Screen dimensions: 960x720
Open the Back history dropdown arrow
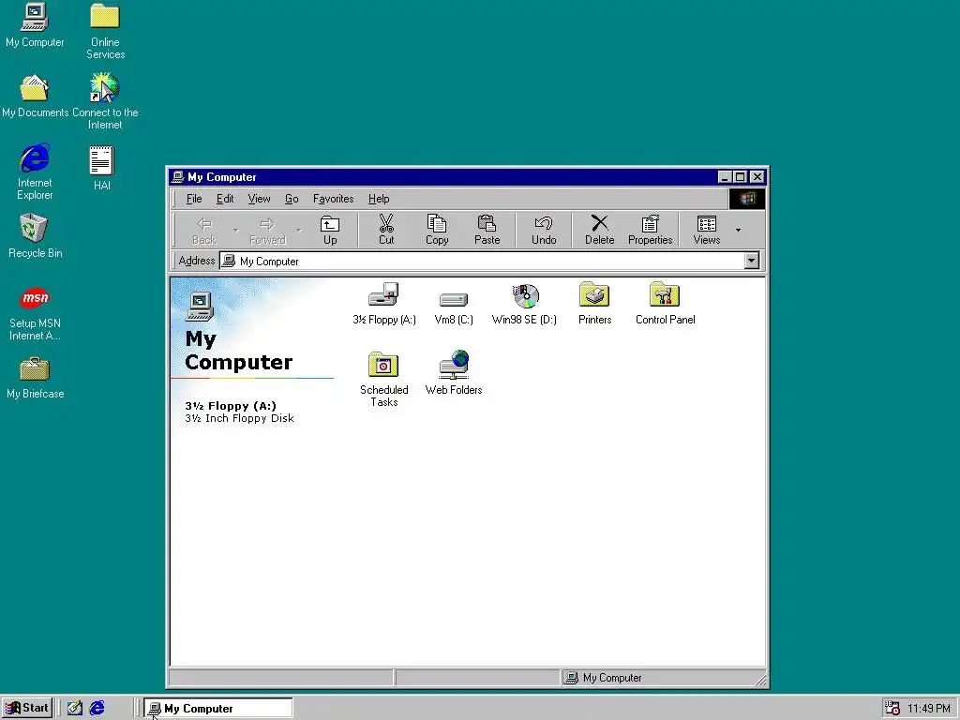point(235,231)
